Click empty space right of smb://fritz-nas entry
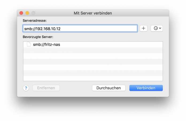The height and width of the screenshot is (121, 186). pyautogui.click(x=112, y=45)
